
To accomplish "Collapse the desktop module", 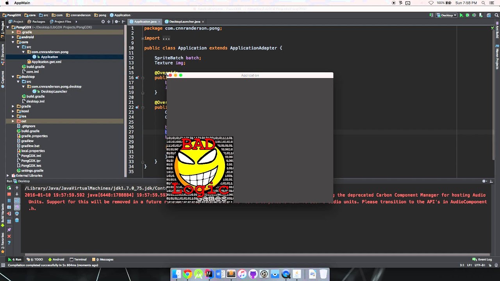I will point(13,76).
